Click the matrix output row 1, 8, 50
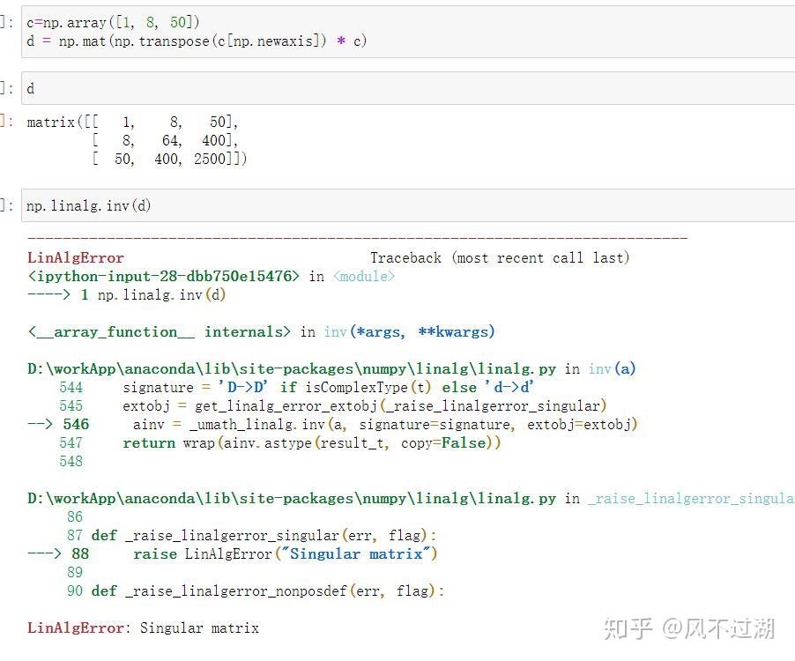Image resolution: width=795 pixels, height=661 pixels. click(x=132, y=123)
